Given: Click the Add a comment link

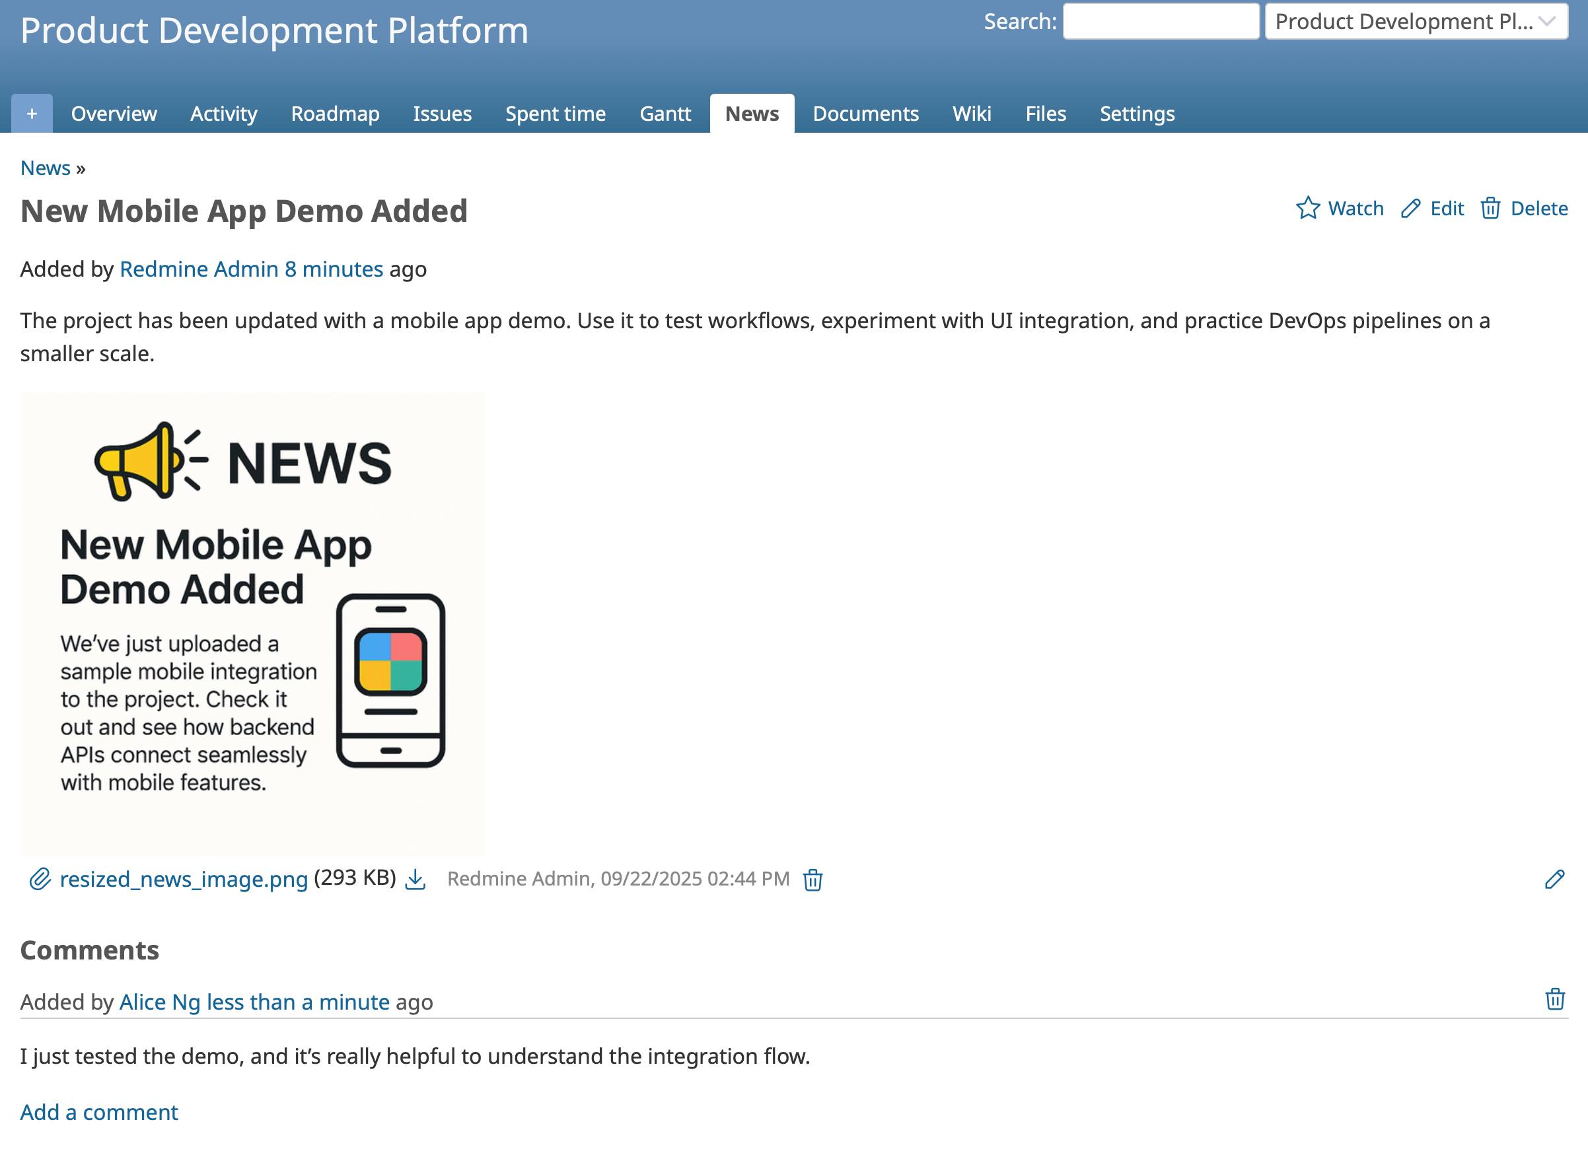Looking at the screenshot, I should point(98,1112).
